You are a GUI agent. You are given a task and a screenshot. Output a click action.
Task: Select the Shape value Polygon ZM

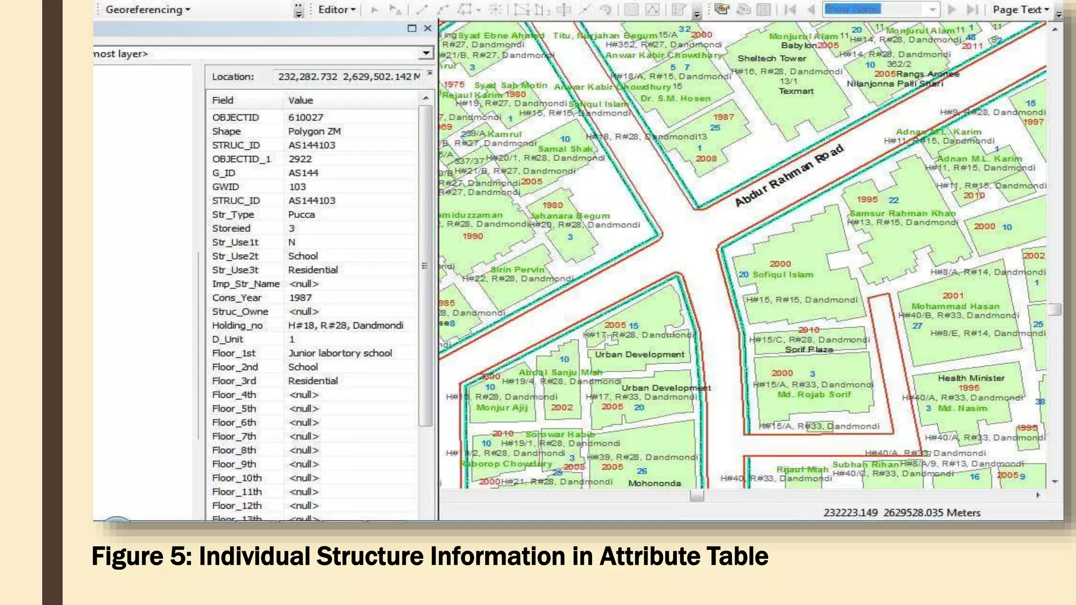click(314, 131)
